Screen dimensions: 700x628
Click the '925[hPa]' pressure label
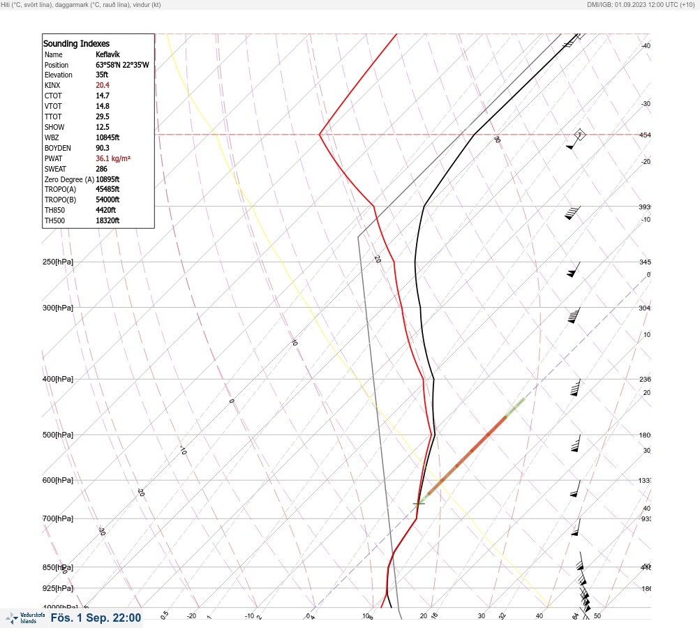tap(58, 588)
